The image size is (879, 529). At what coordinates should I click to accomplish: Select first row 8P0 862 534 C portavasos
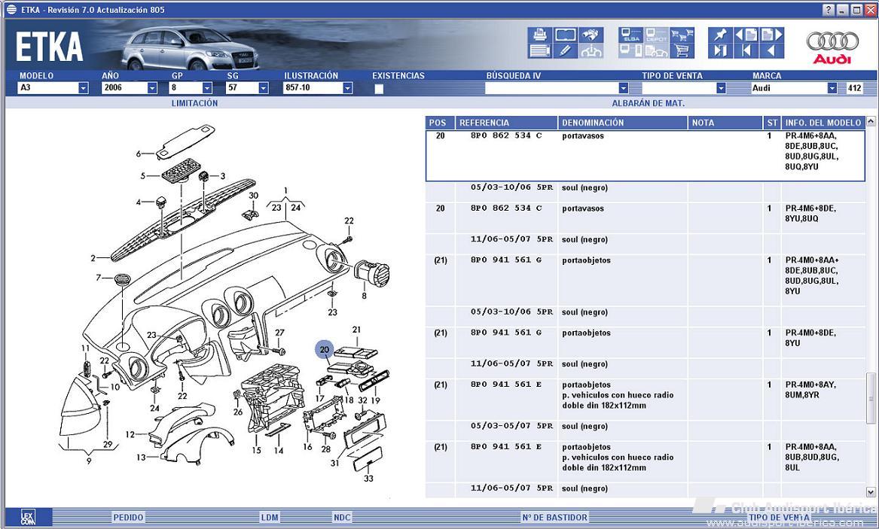[646, 156]
